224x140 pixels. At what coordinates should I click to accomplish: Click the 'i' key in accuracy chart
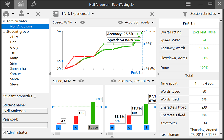(147, 128)
